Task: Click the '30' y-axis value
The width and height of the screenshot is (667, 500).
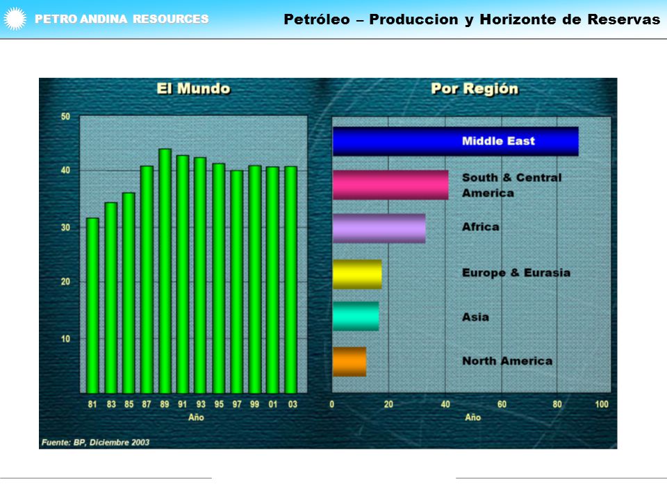Action: (x=65, y=228)
